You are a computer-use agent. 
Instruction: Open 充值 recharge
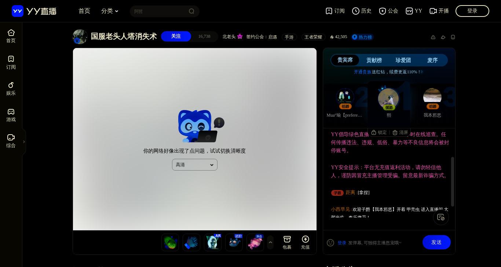305,242
